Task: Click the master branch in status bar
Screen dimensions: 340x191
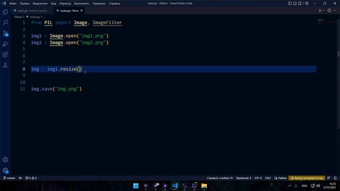Action: 10,178
